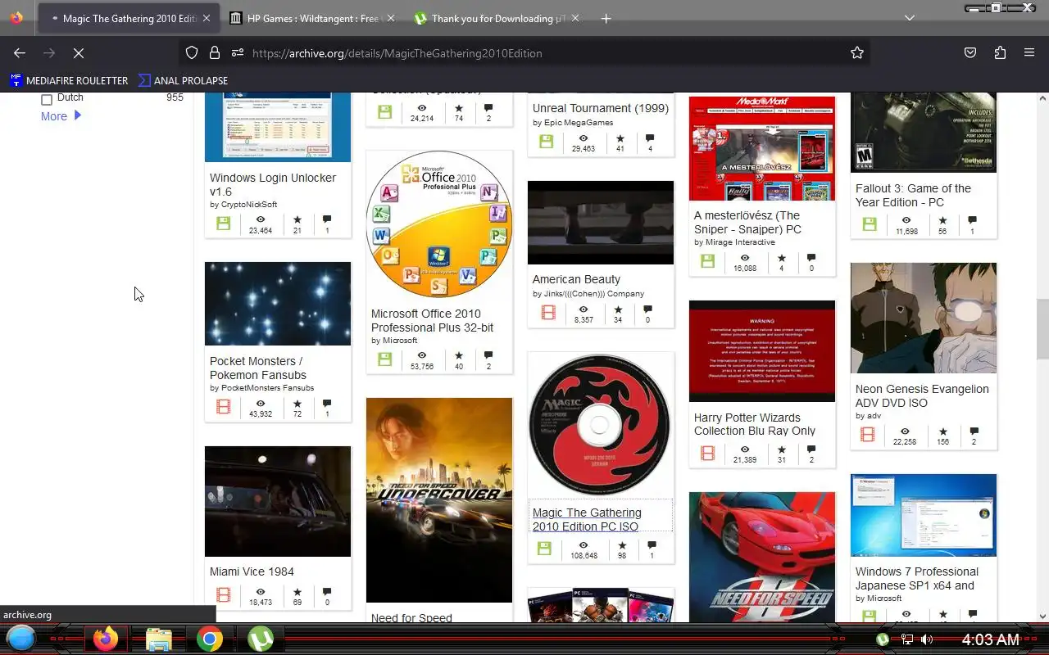Open Firefox application menu
The height and width of the screenshot is (655, 1049).
[1029, 53]
